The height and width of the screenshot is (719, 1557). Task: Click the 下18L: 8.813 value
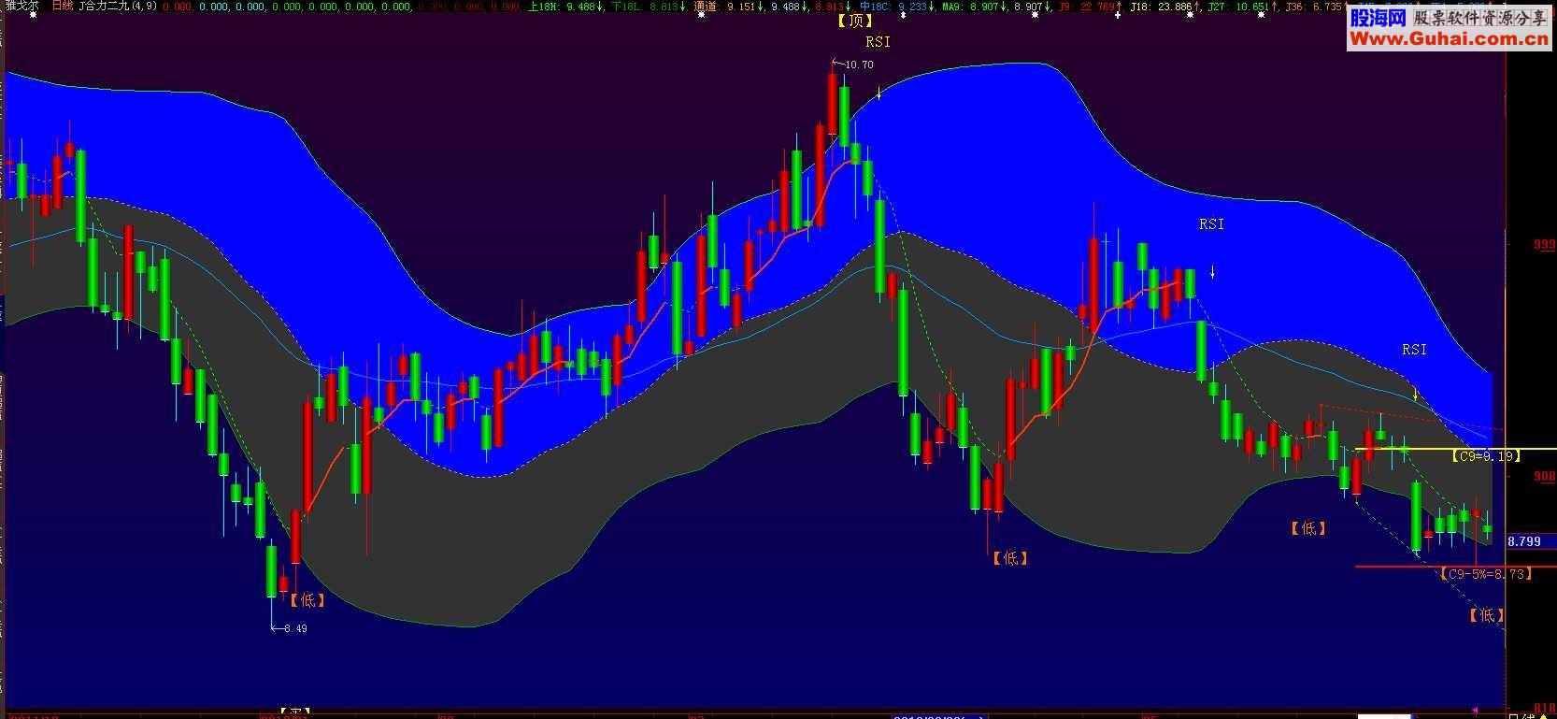(649, 7)
